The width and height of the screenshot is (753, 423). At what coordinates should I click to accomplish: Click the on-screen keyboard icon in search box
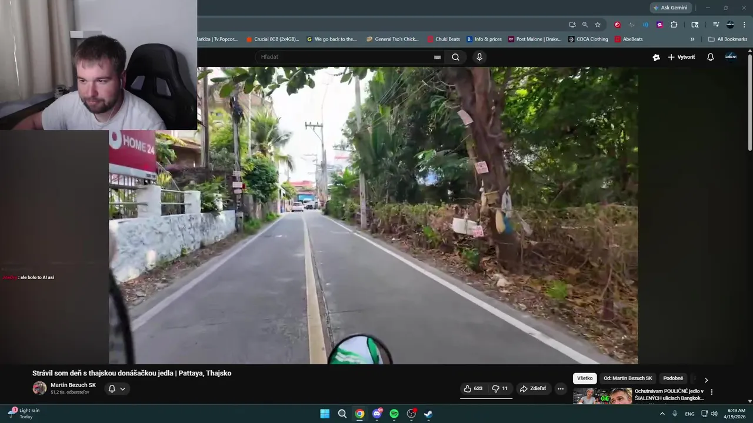437,57
